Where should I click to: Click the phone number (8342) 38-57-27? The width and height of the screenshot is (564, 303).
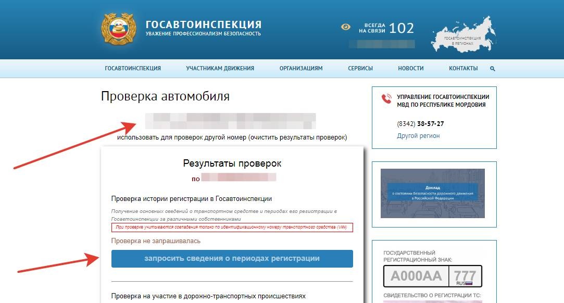[420, 124]
